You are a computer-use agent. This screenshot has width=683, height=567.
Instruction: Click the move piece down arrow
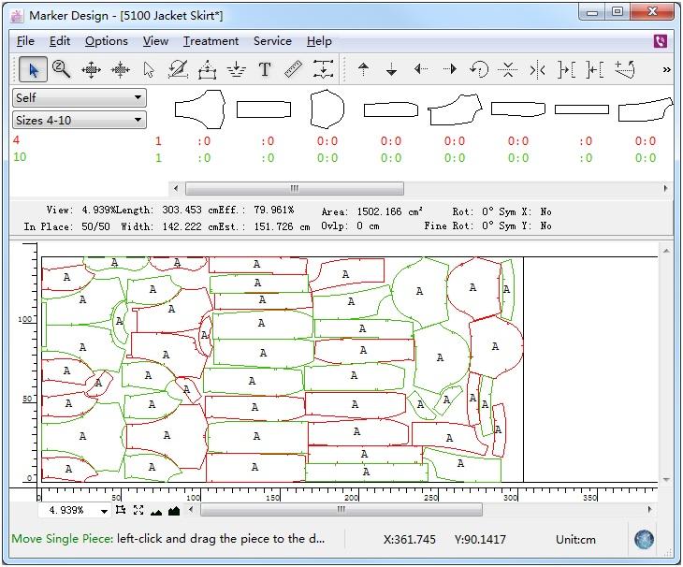pyautogui.click(x=392, y=69)
